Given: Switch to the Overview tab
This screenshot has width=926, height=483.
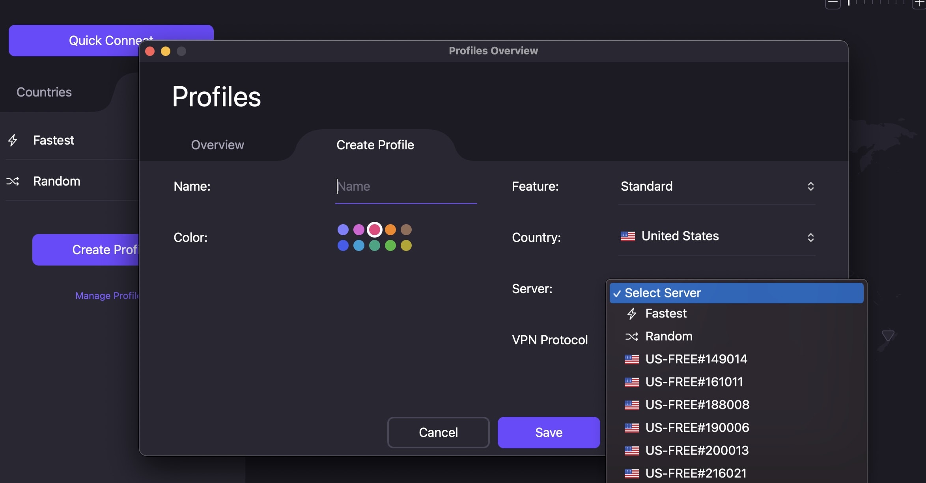Looking at the screenshot, I should click(x=217, y=145).
